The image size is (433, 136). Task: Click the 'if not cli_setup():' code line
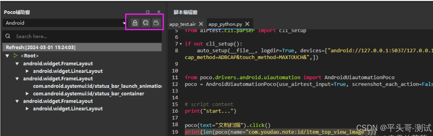tap(213, 44)
